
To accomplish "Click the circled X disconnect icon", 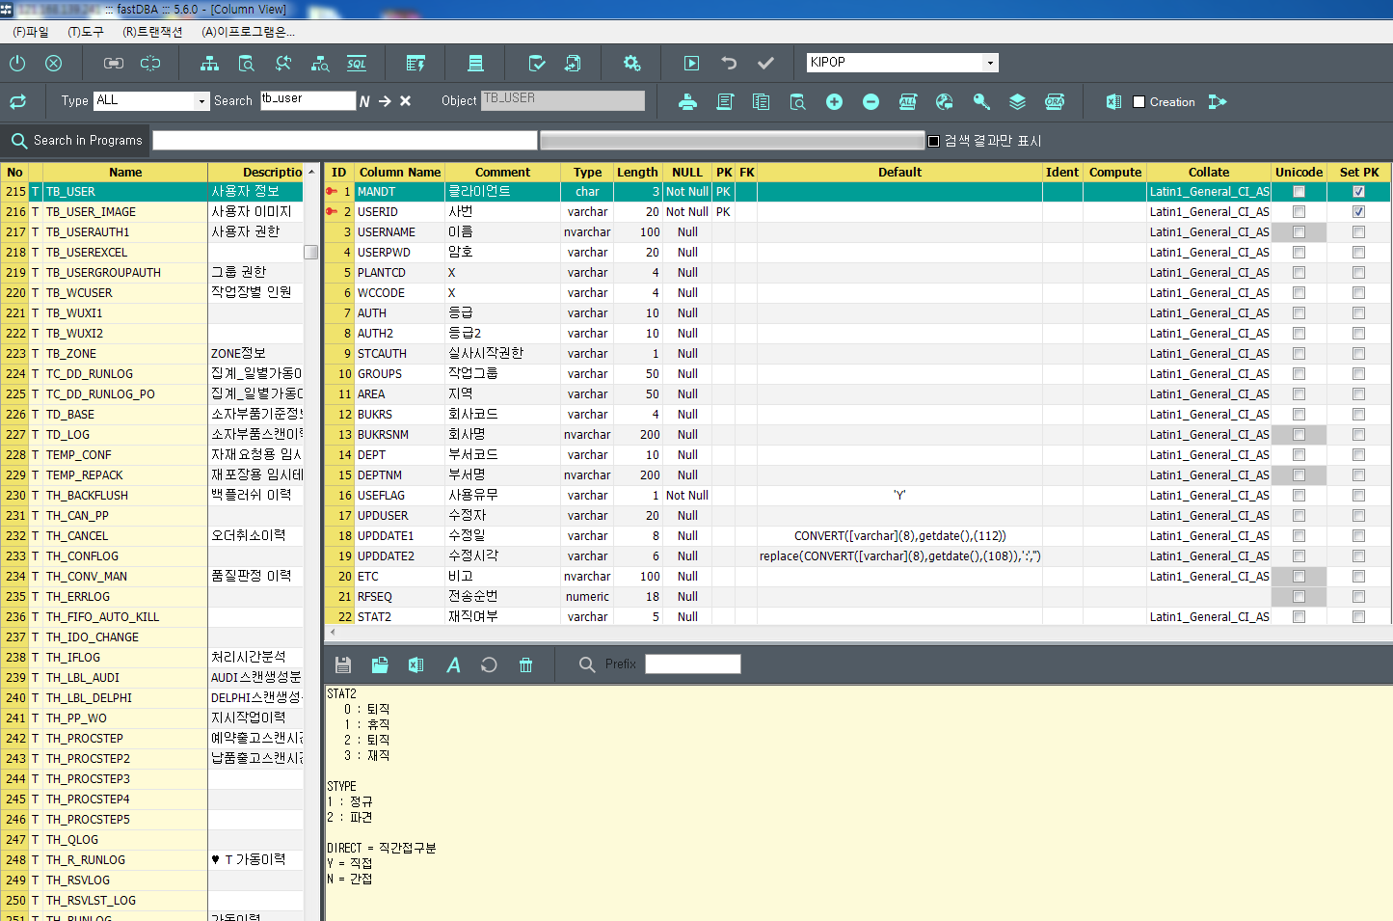I will point(54,63).
